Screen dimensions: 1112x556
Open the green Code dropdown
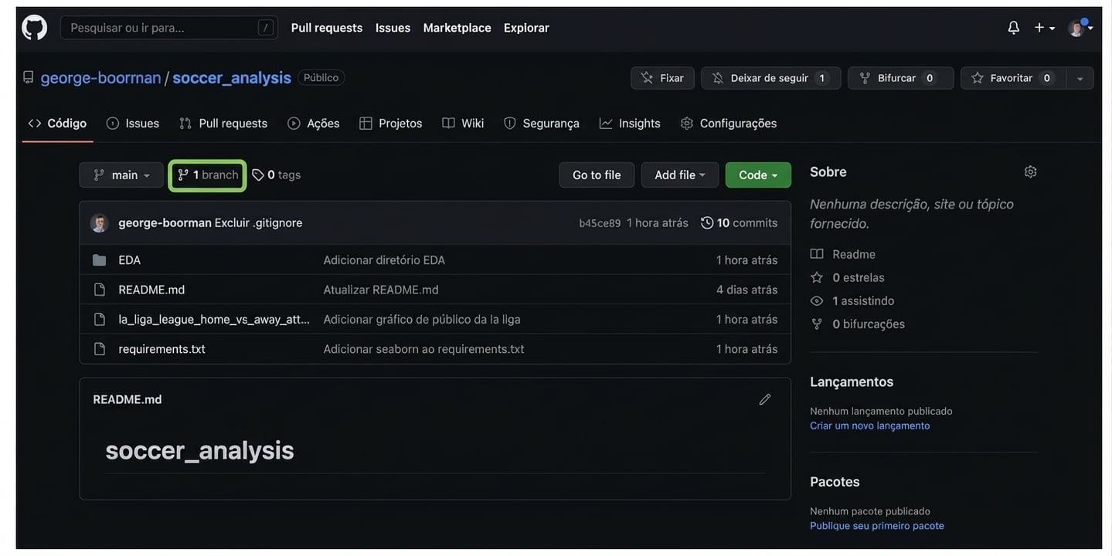click(x=758, y=175)
